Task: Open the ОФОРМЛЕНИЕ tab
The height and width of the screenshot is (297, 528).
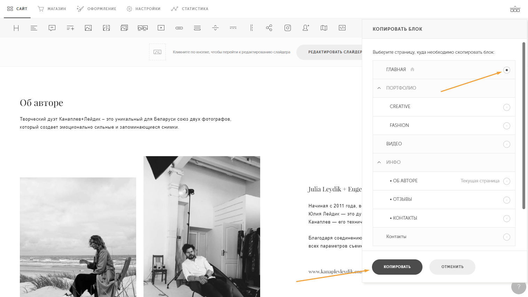Action: point(96,9)
